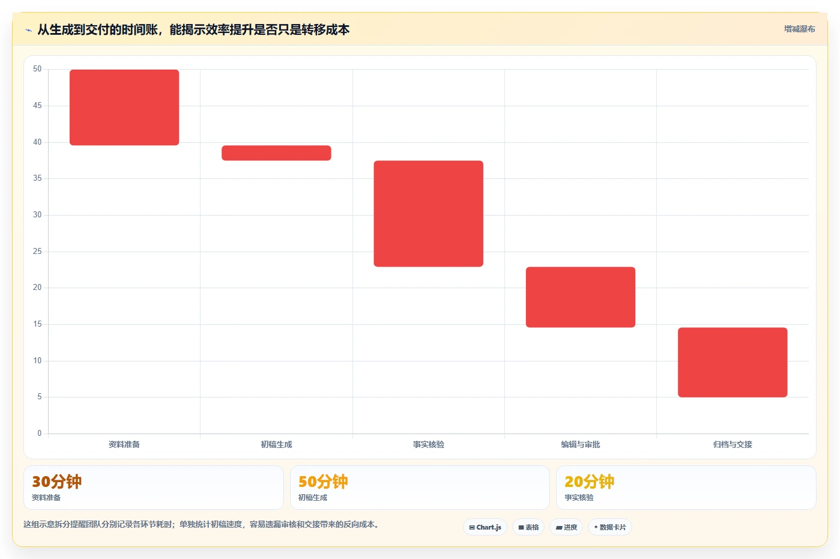Click y-axis value 50
The height and width of the screenshot is (559, 840).
[x=37, y=69]
